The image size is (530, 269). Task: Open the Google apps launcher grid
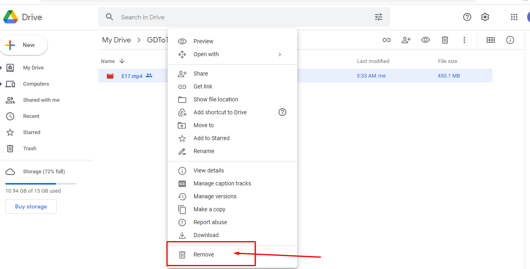click(514, 17)
